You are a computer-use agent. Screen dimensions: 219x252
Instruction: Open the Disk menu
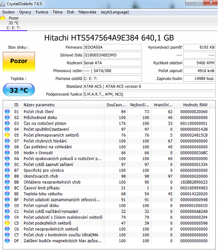(71, 12)
